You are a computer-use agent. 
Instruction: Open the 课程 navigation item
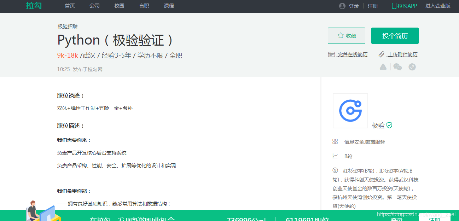coord(169,6)
